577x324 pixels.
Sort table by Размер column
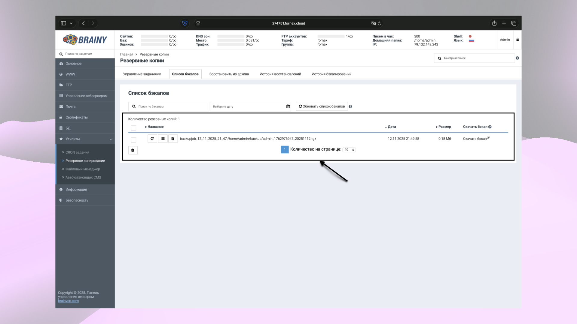[443, 127]
